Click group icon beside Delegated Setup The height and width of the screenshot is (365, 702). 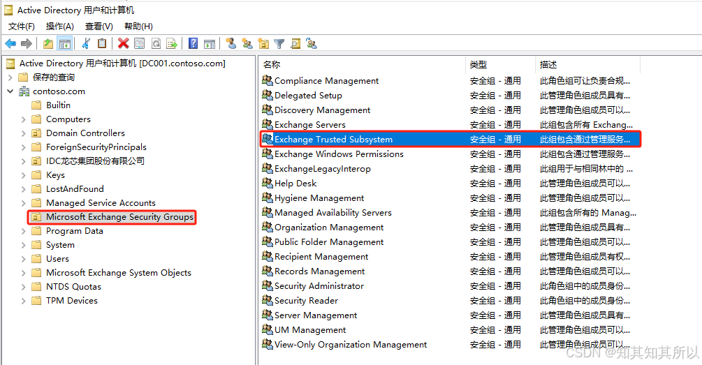tap(268, 95)
